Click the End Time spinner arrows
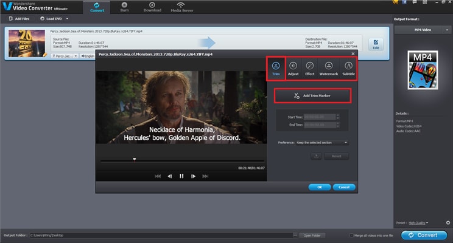This screenshot has height=243, width=453. [x=338, y=125]
